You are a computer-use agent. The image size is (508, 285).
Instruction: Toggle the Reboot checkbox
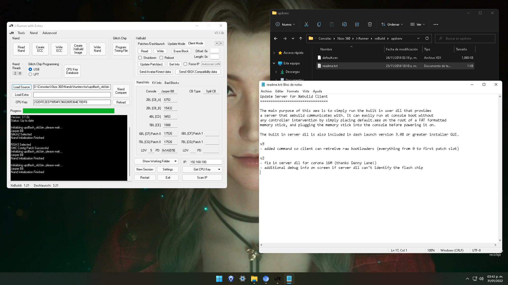point(161,58)
